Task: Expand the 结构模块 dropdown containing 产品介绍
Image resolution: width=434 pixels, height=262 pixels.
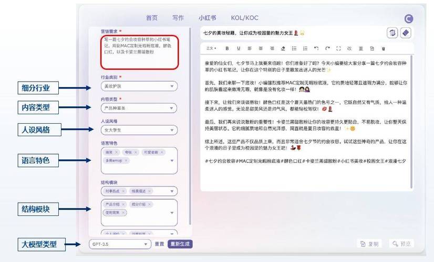Action: click(x=172, y=213)
